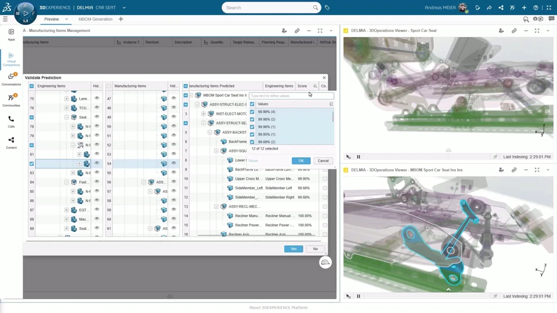Open the chat bubble icon at far right
Screen dimensions: 557x313
(551, 19)
